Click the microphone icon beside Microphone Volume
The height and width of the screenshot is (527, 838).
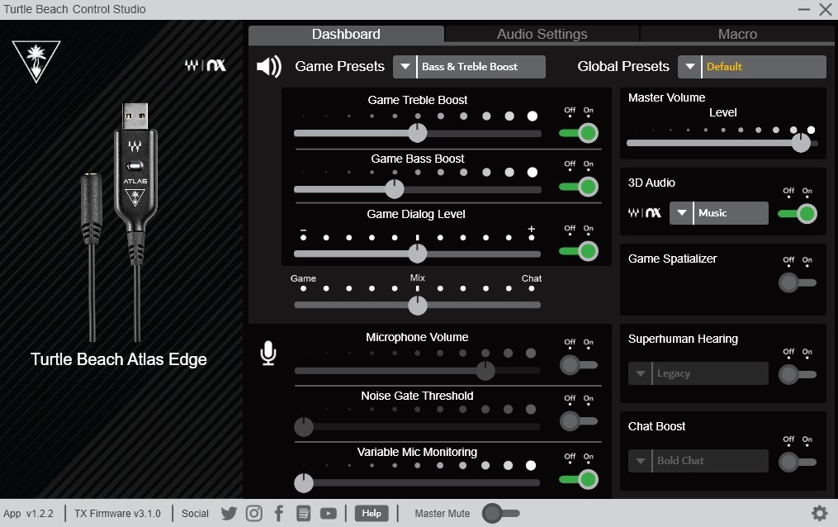click(267, 354)
